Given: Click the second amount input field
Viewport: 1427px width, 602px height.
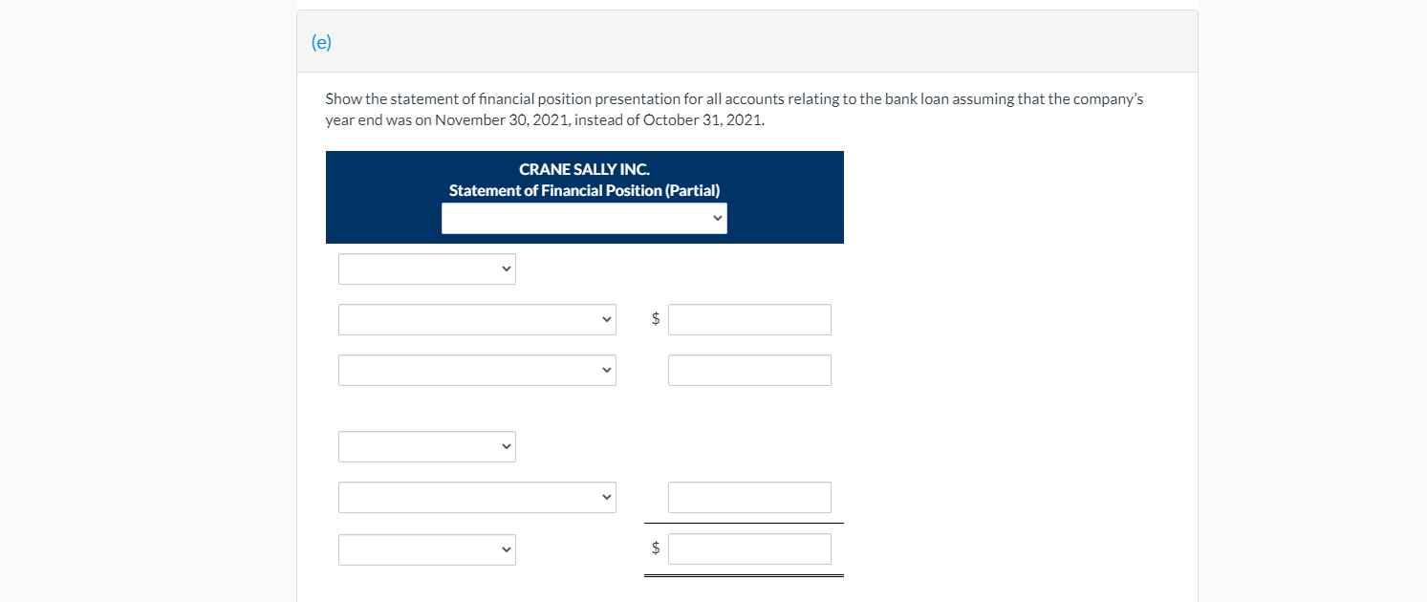Looking at the screenshot, I should coord(749,370).
